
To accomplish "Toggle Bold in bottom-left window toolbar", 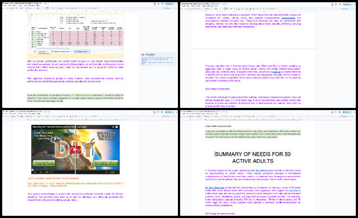I will point(53,116).
